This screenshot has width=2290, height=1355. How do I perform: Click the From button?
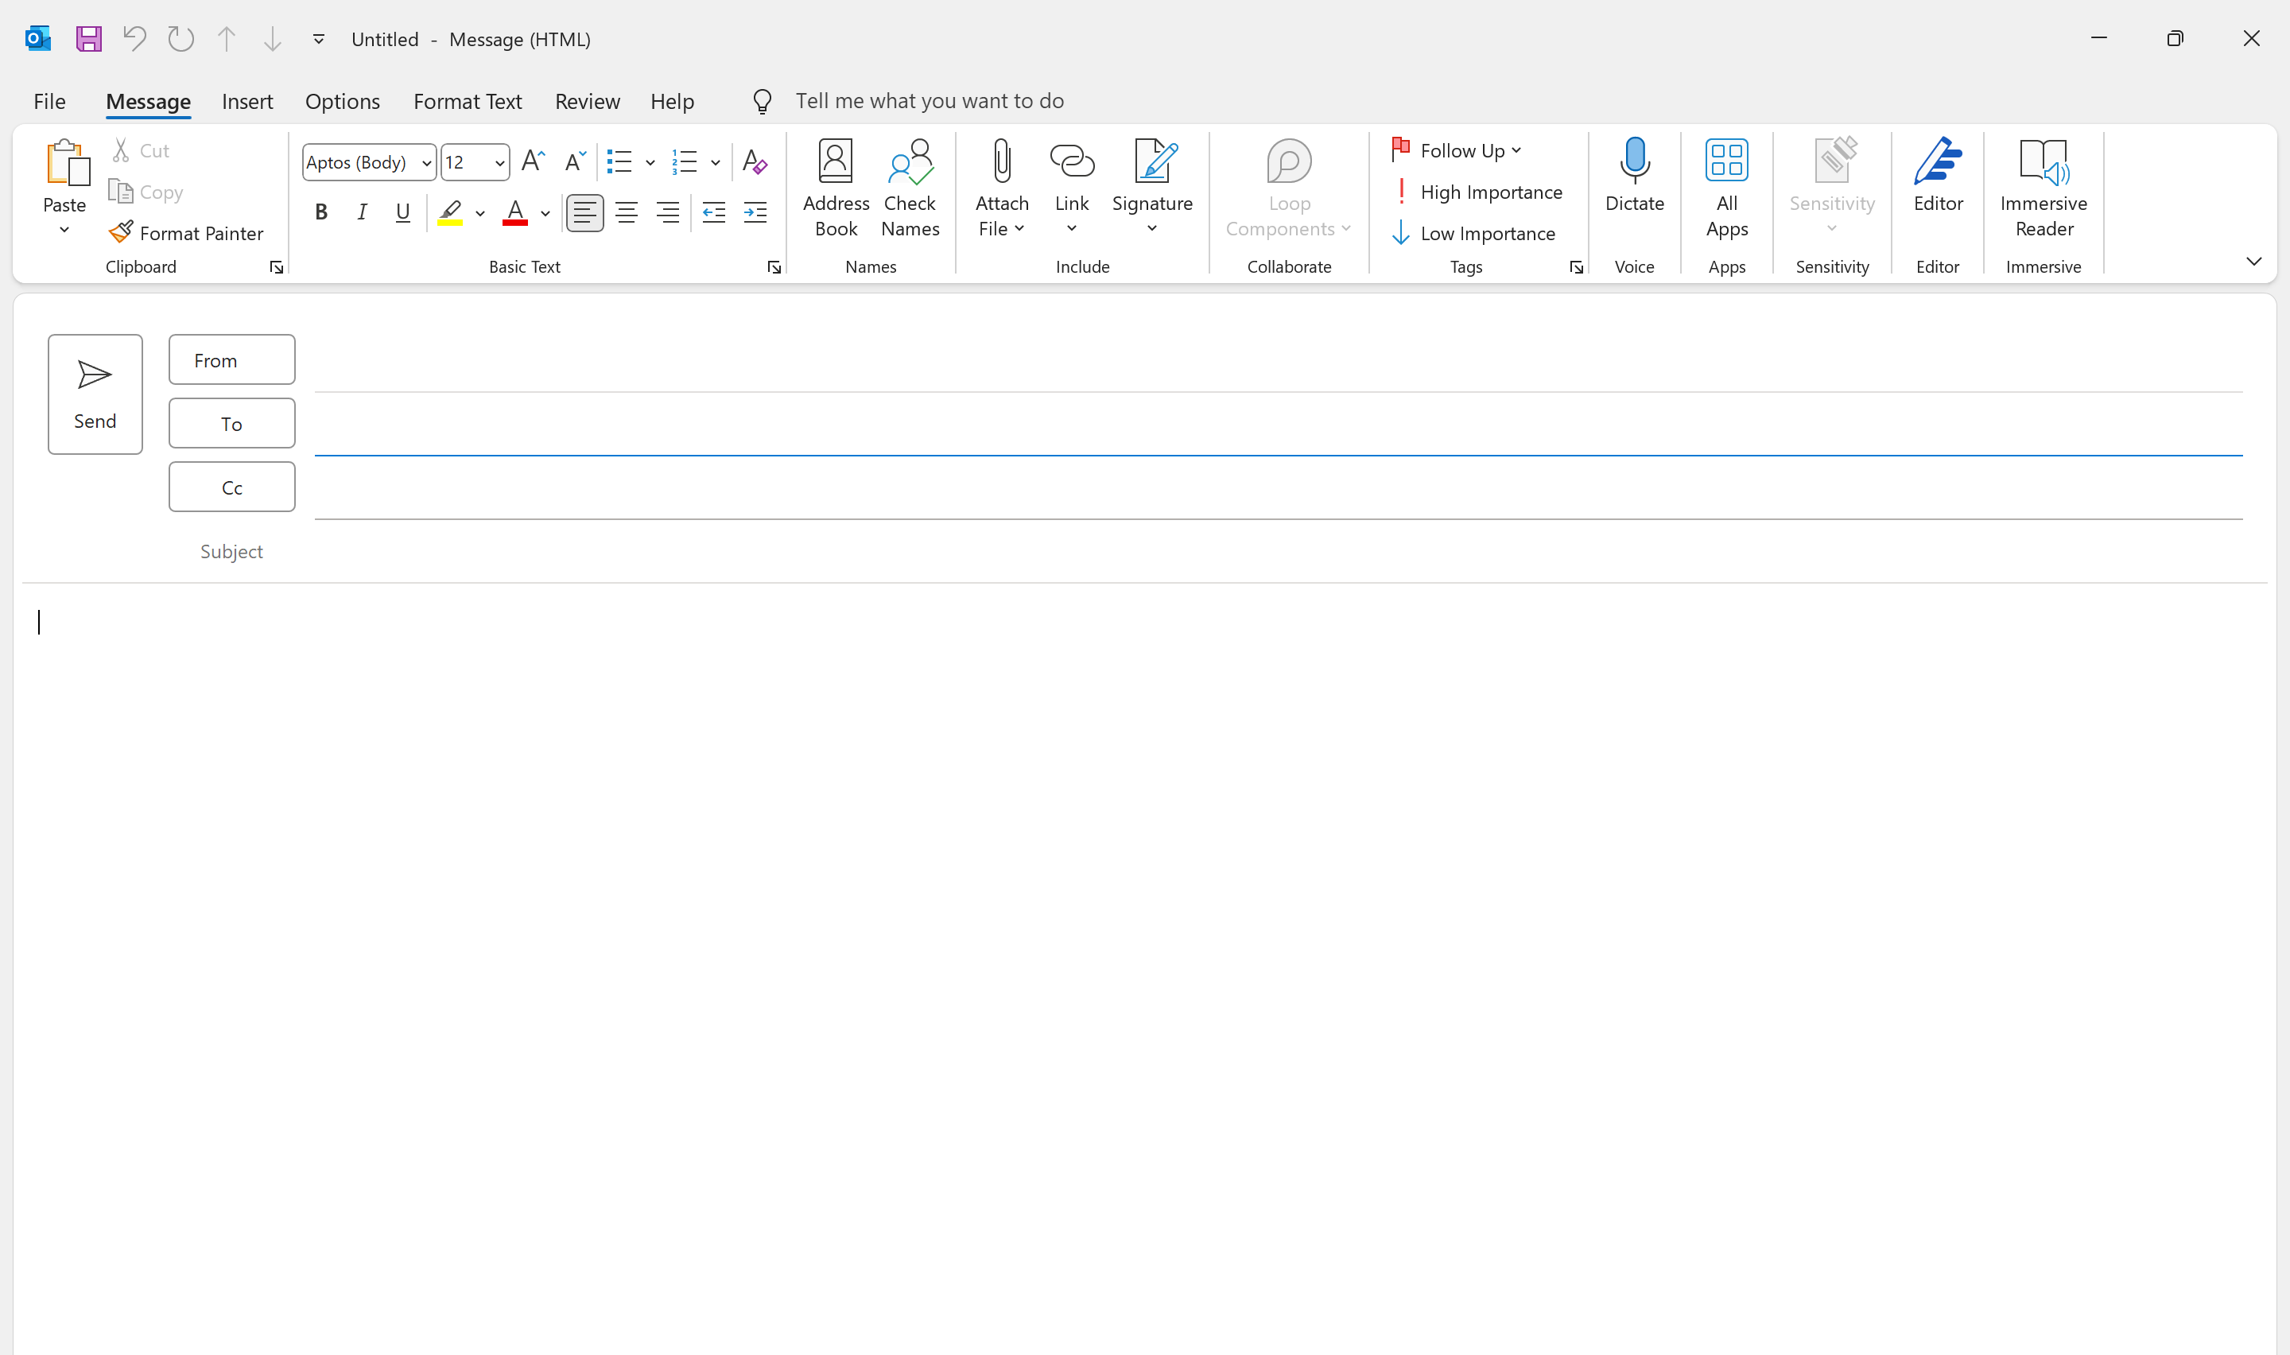tap(232, 359)
